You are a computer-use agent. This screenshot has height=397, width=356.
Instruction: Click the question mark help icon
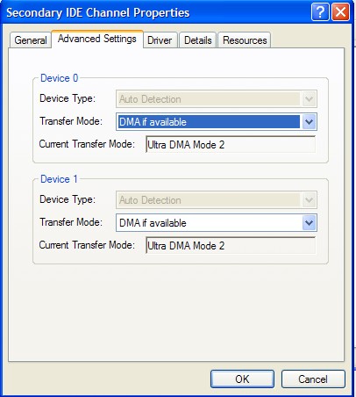coord(320,12)
